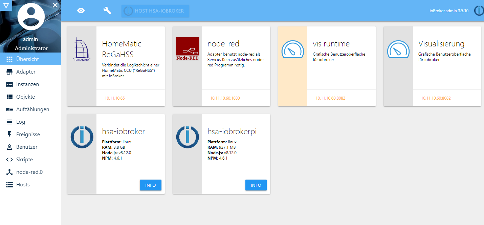Viewport: 484px width, 225px height.
Task: Select the hsa-iobrokerpi card title
Action: click(232, 131)
